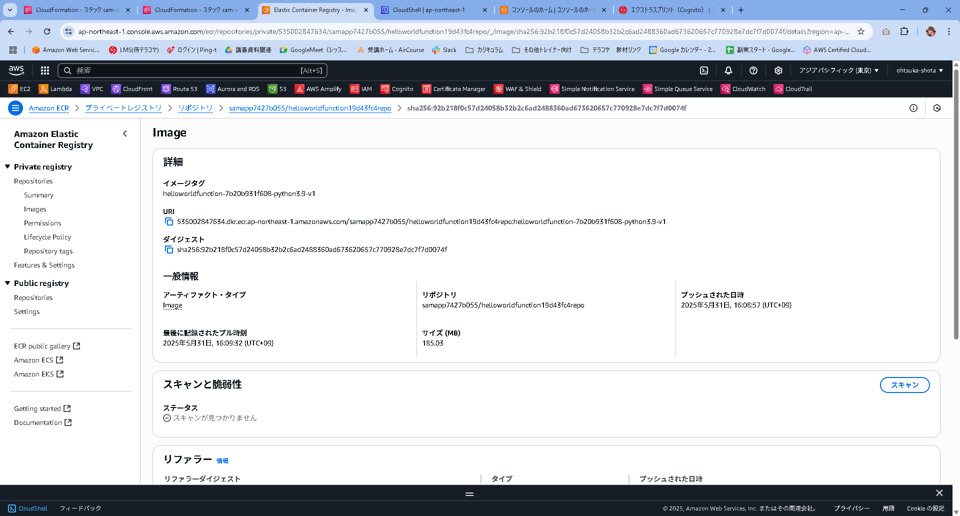Launch CloudShell from the top navigation icon
Screen dimensions: 960x516
[x=704, y=70]
